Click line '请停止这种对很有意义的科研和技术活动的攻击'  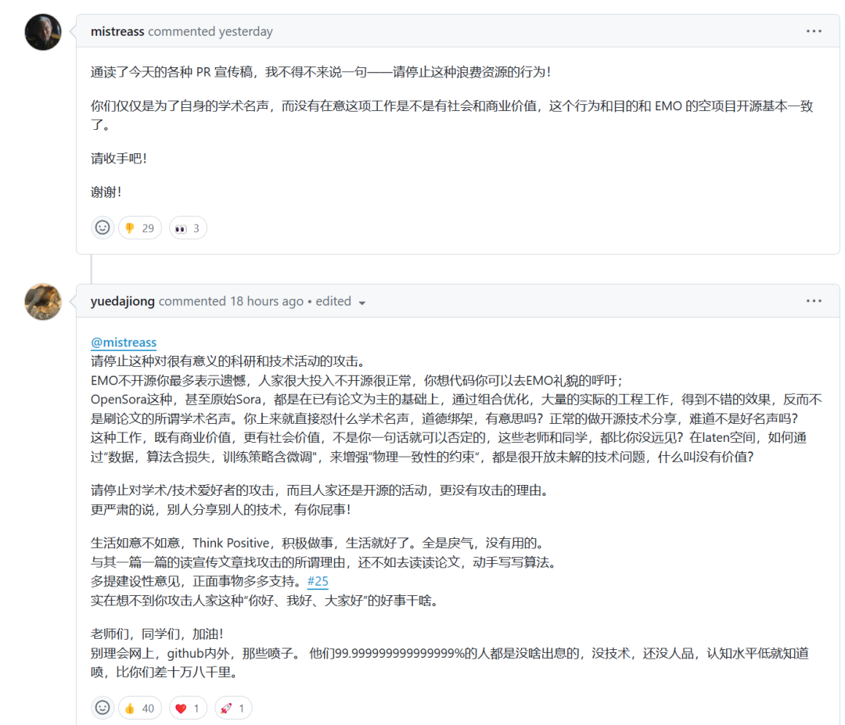click(x=228, y=361)
